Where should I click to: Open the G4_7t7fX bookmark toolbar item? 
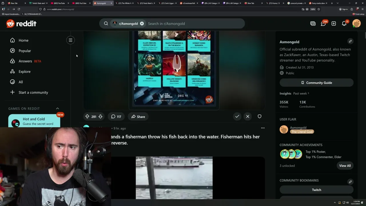pyautogui.click(x=32, y=14)
